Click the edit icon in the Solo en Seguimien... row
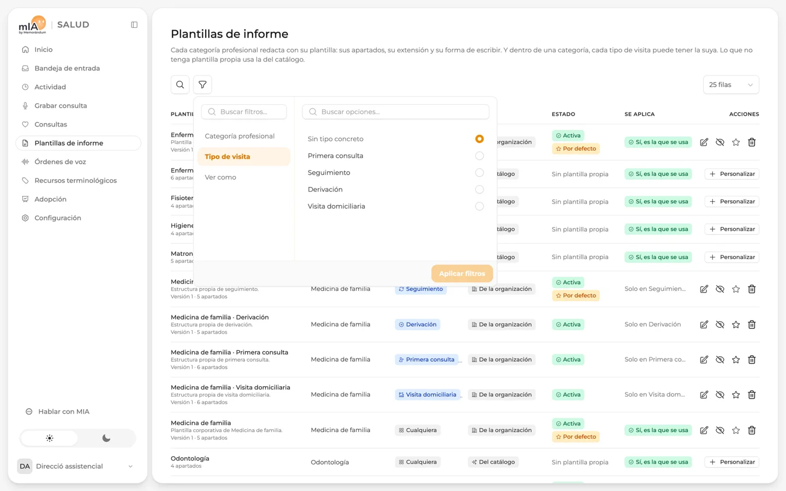This screenshot has height=491, width=786. [x=704, y=289]
